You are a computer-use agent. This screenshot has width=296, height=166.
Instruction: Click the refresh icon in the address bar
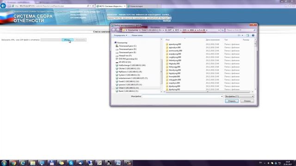(x=93, y=6)
